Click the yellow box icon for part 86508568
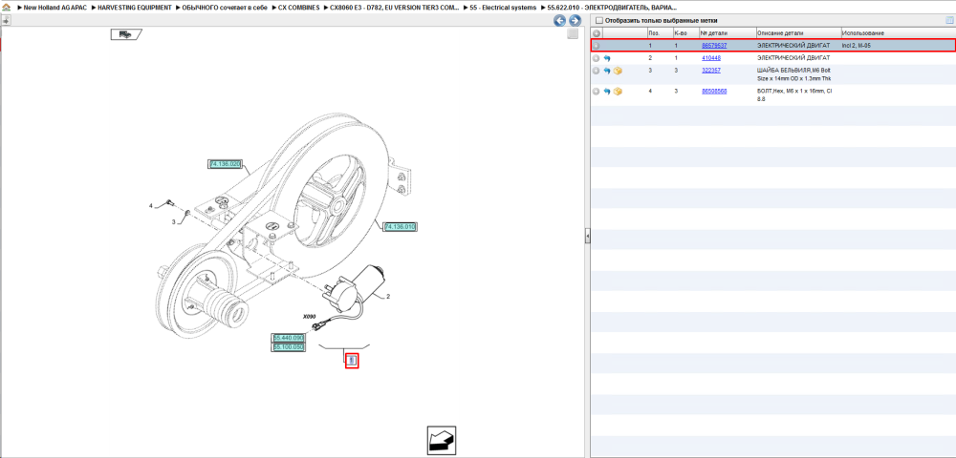This screenshot has width=956, height=458. [618, 92]
